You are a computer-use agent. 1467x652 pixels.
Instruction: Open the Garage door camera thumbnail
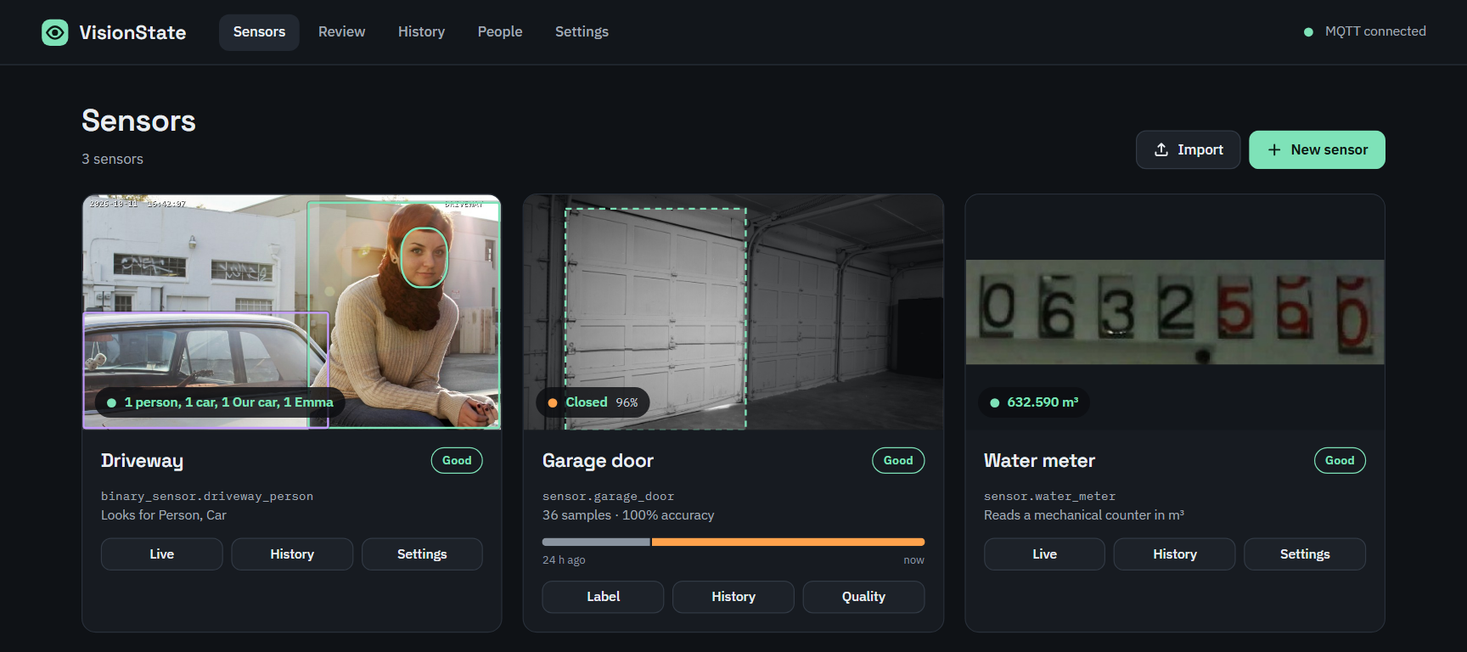733,312
